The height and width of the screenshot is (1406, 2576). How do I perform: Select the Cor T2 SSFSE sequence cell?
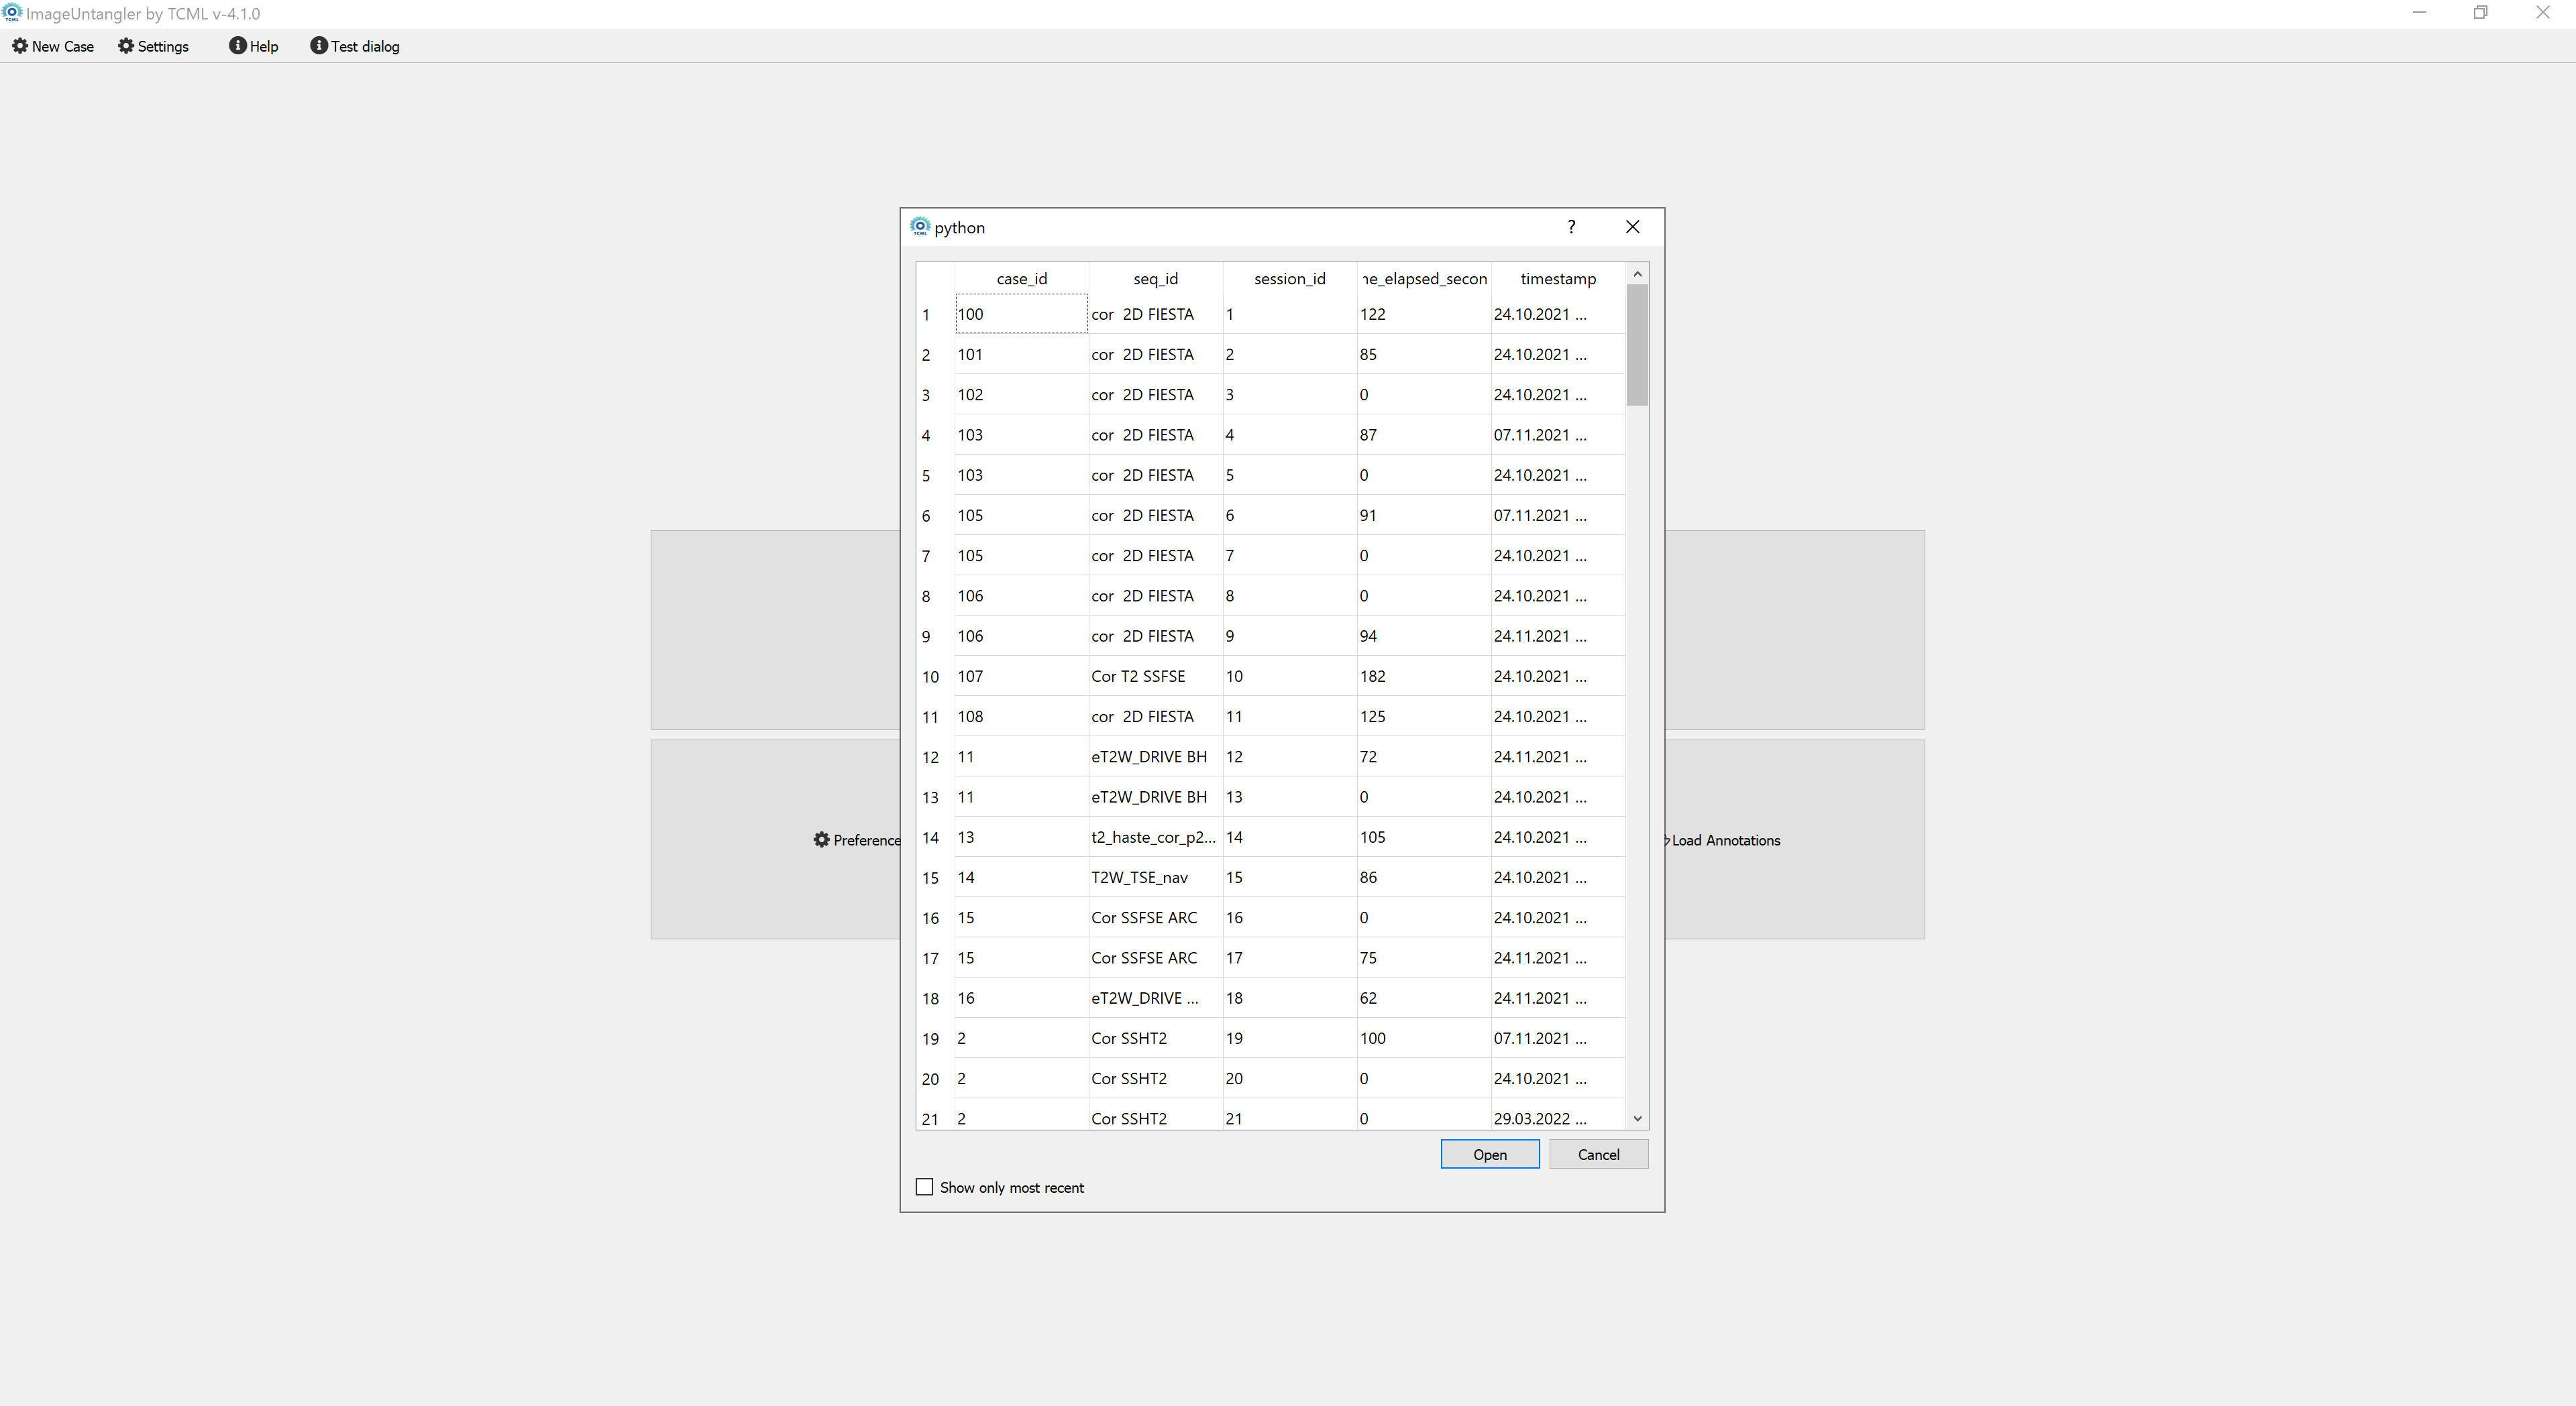[1156, 677]
